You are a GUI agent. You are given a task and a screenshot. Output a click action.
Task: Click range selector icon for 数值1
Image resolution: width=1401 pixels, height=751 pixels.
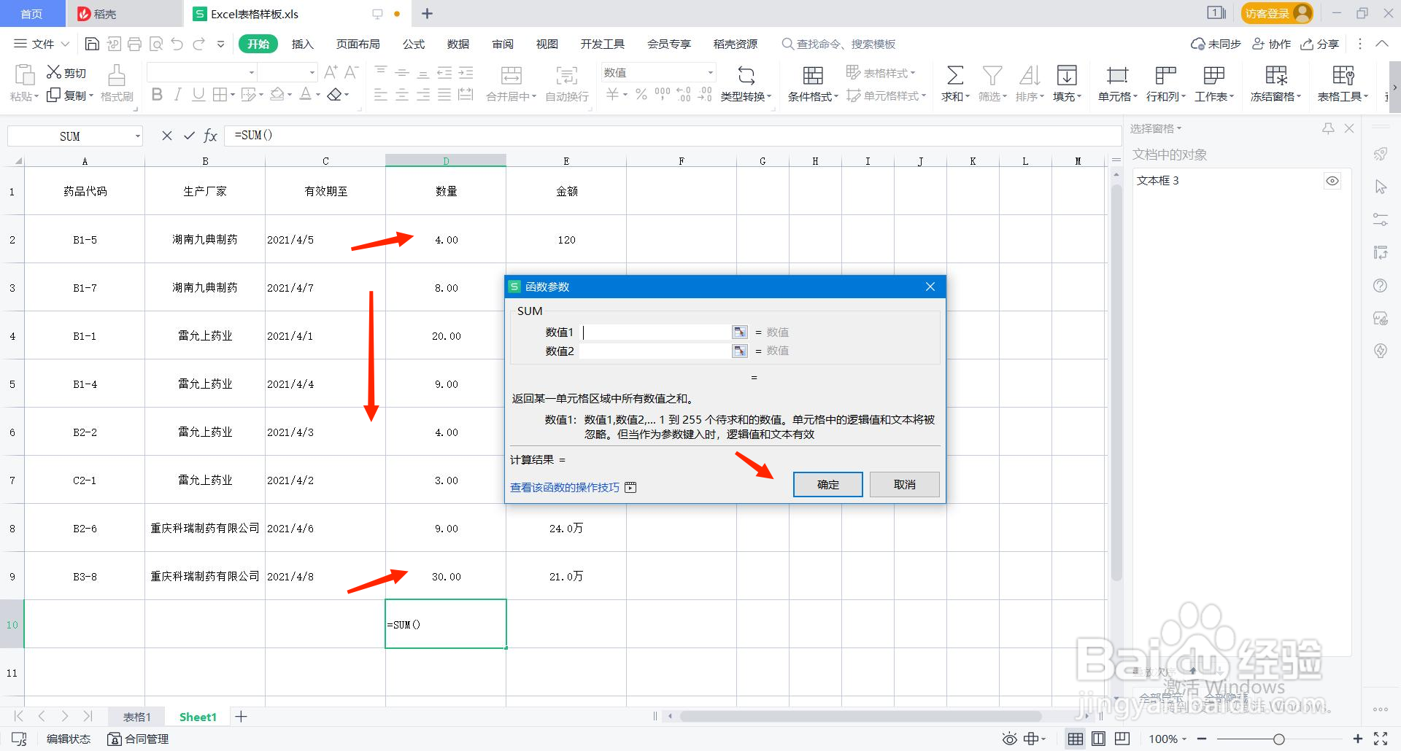pos(740,332)
